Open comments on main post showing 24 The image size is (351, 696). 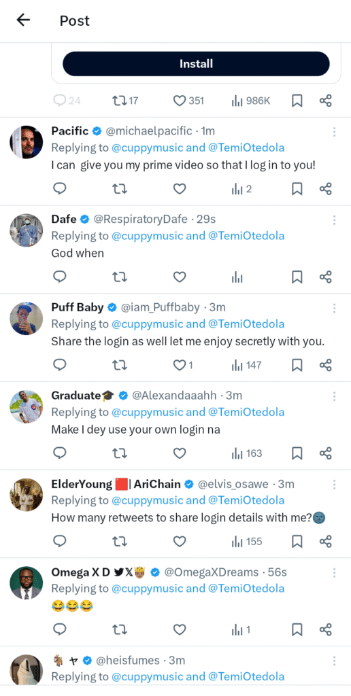click(67, 101)
